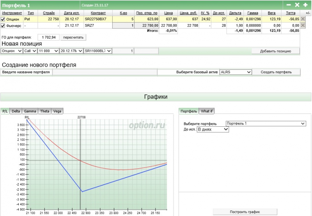Open the strike dropdown showing 11 000
Screen dimensions: 312x216
click(x=48, y=51)
